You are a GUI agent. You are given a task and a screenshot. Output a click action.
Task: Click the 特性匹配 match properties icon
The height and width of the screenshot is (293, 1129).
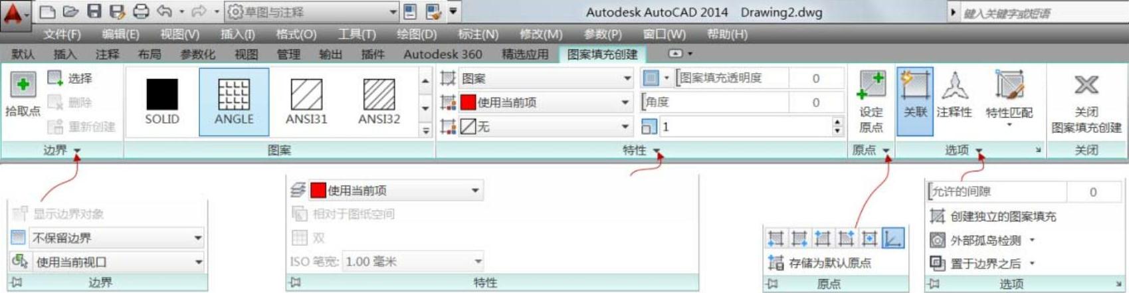point(1009,84)
